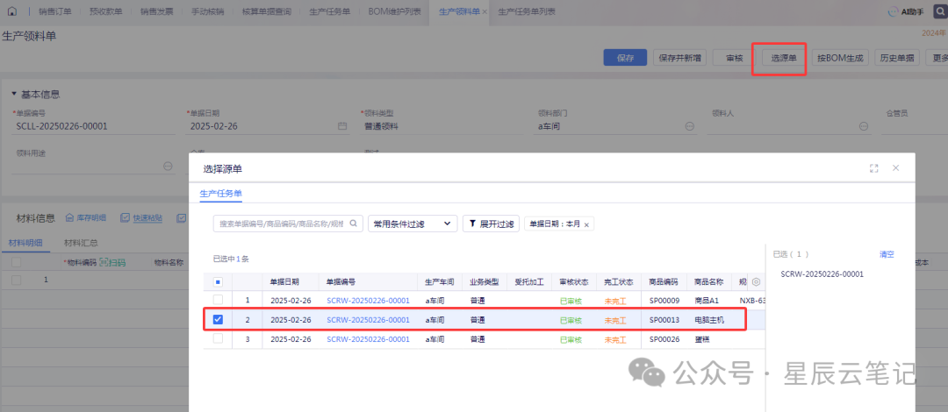Check row 1 checkbox for 商品A1

218,300
